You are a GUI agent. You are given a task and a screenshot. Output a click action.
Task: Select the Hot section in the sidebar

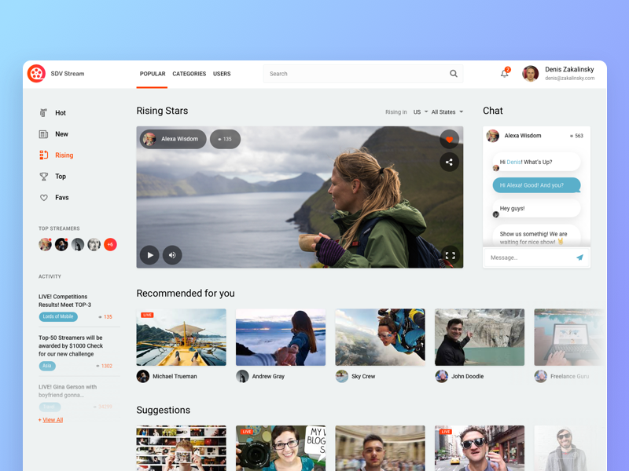[59, 113]
